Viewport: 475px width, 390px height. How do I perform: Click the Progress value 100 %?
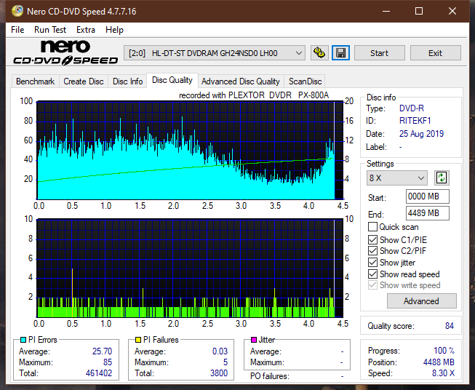tap(444, 351)
